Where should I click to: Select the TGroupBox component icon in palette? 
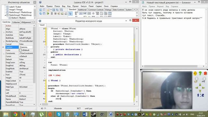[101, 14]
